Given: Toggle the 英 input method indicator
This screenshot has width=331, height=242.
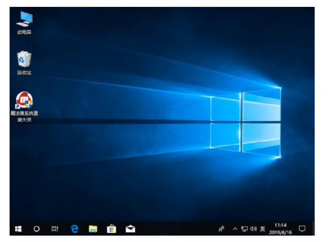Looking at the screenshot, I should click(263, 228).
